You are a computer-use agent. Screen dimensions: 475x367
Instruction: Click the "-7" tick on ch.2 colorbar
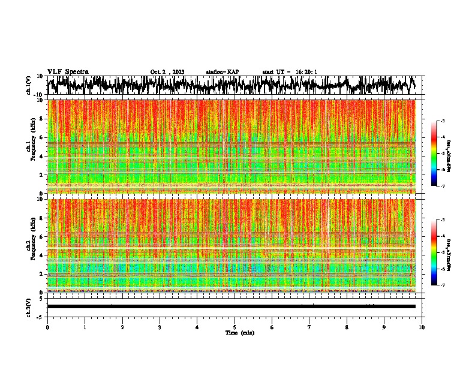442,285
